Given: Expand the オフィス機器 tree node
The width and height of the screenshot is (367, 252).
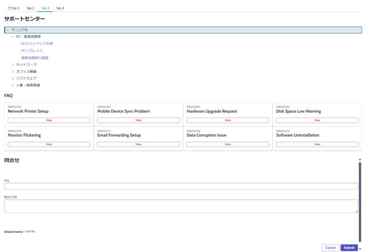Looking at the screenshot, I should tap(12, 72).
